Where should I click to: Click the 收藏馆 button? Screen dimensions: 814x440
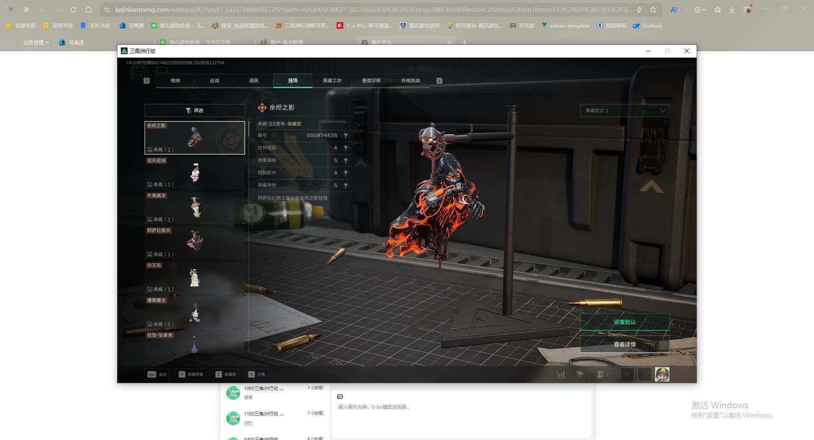point(226,374)
